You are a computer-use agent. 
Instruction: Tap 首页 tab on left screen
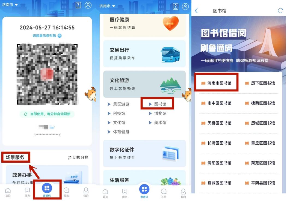point(8,192)
